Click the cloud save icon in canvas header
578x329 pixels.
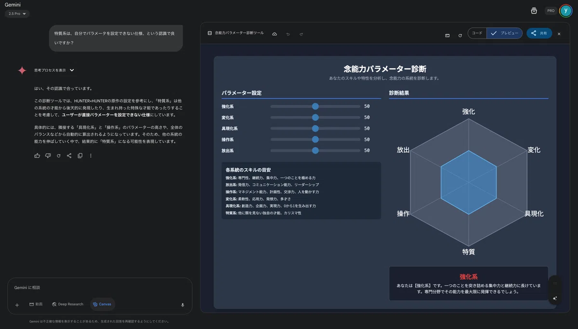click(275, 34)
